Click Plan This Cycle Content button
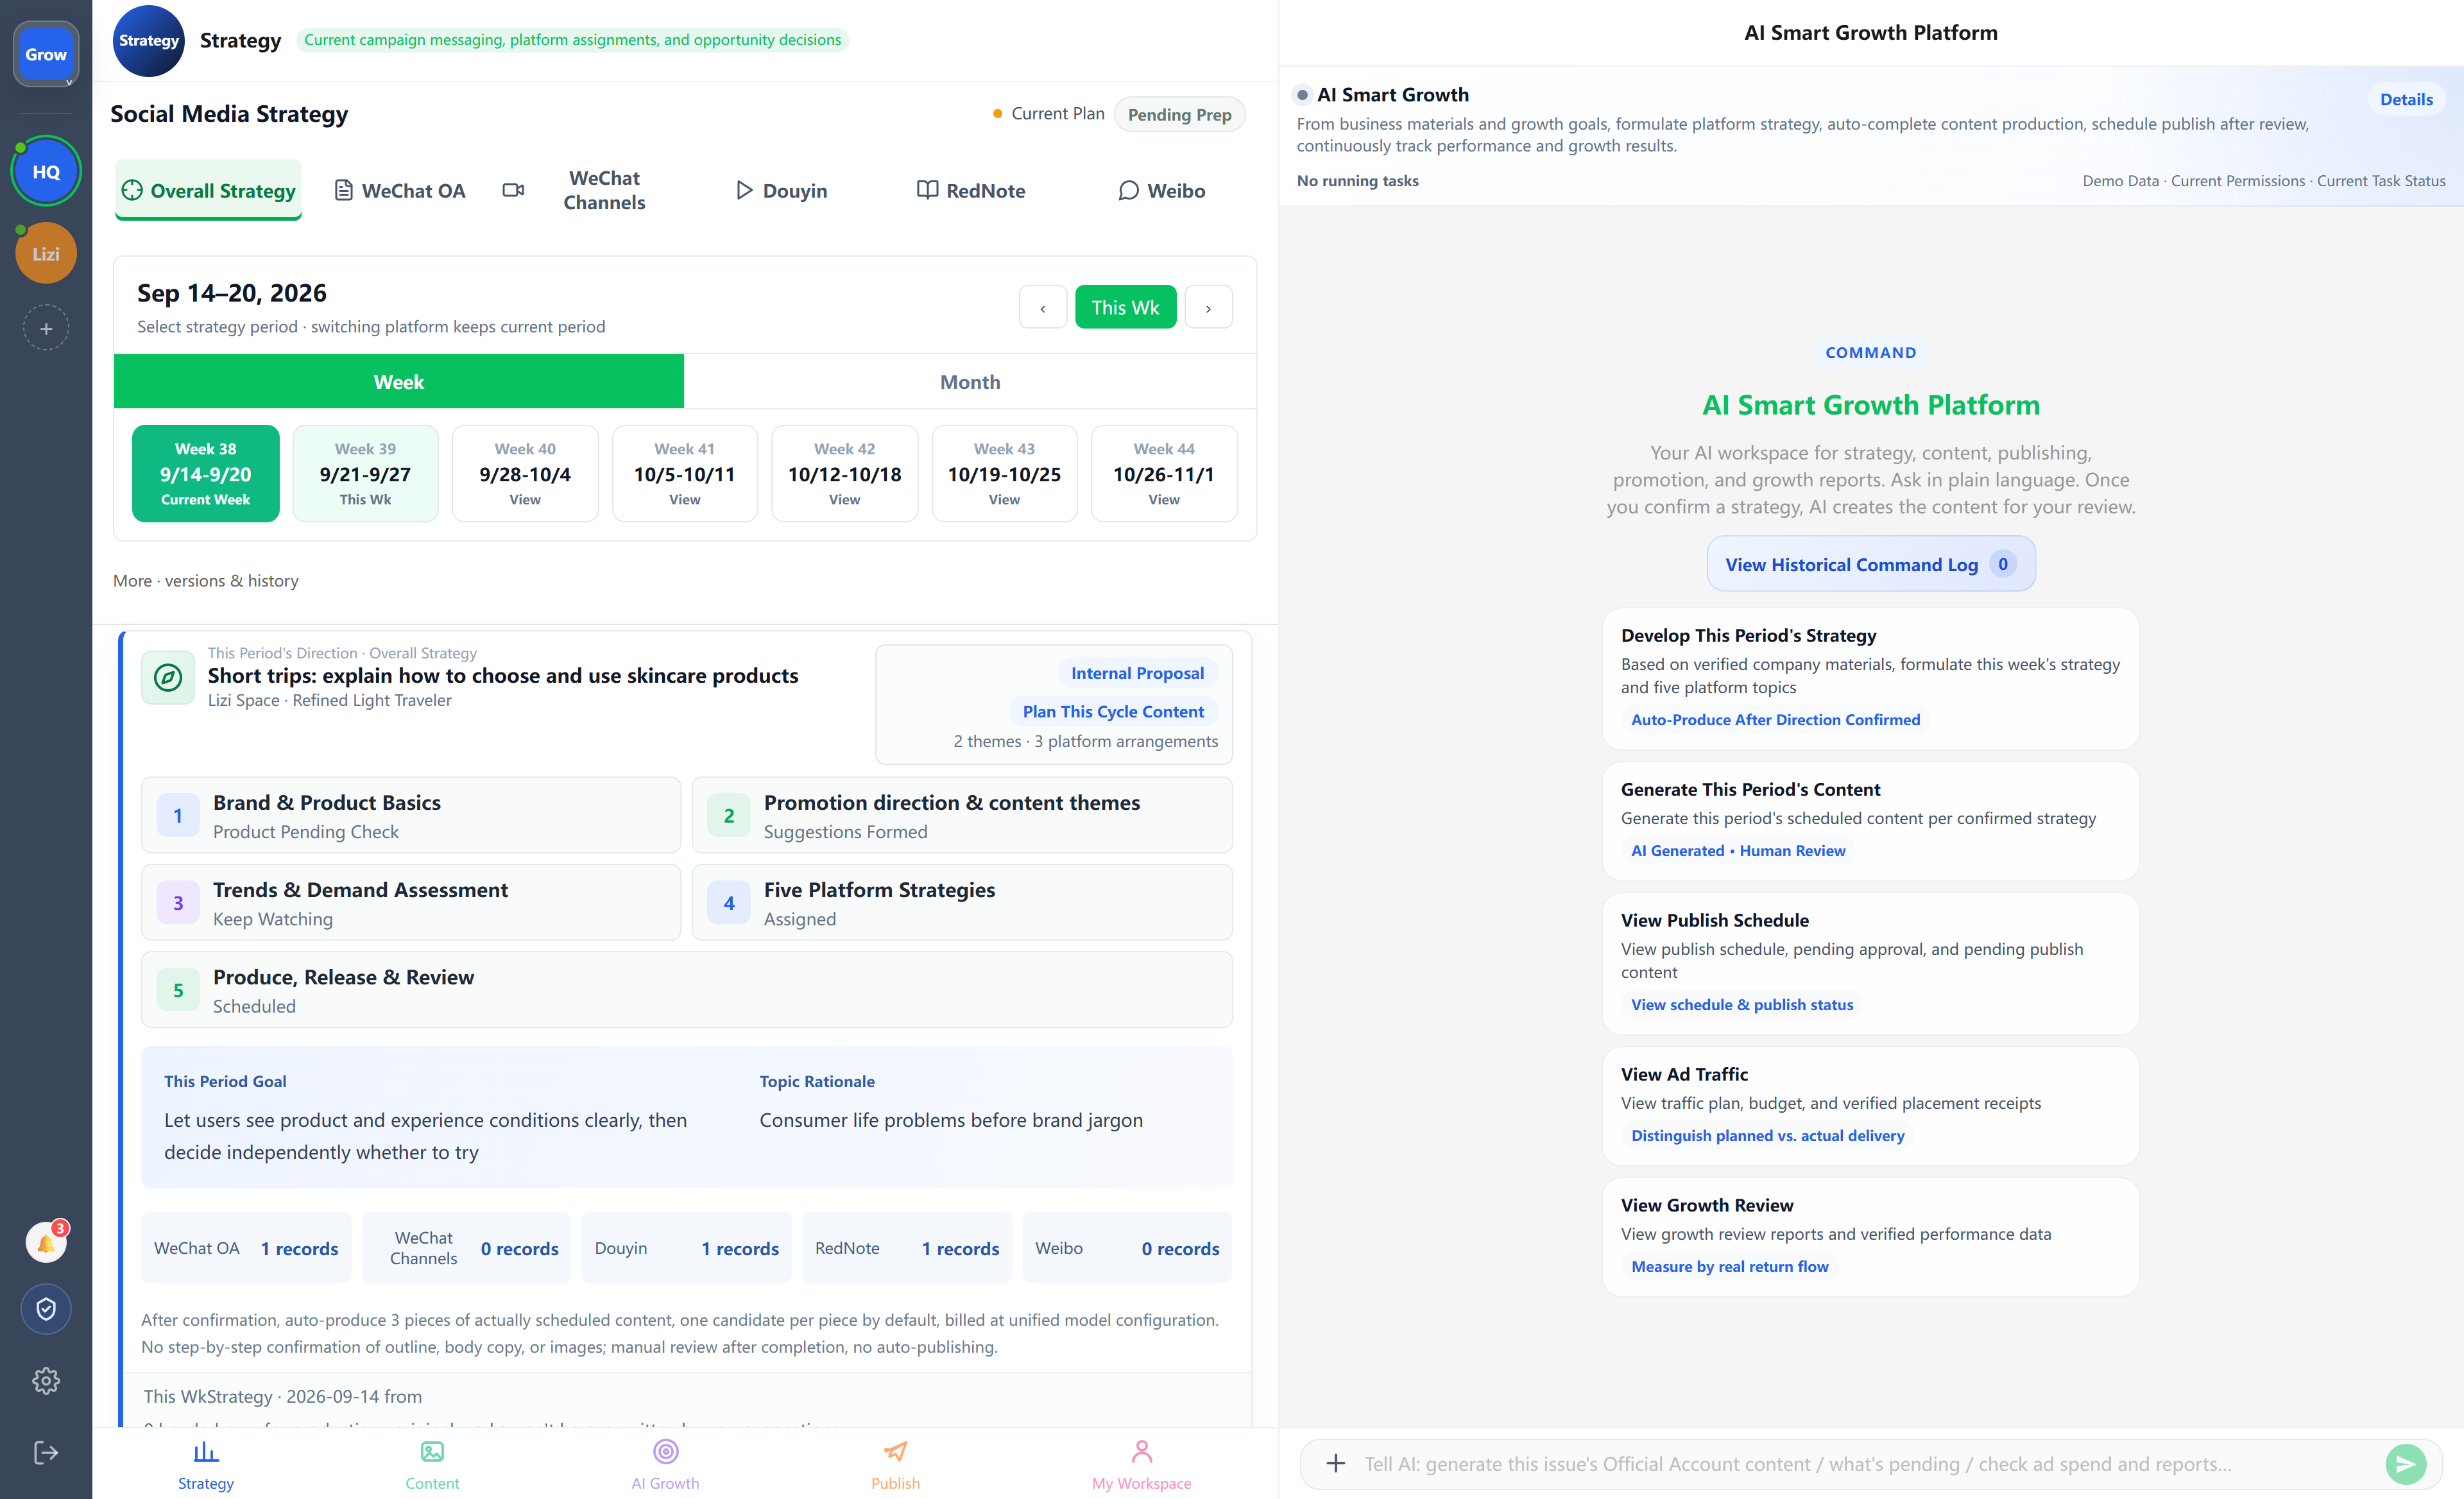Screen dimensions: 2464x1499 pyautogui.click(x=1113, y=711)
